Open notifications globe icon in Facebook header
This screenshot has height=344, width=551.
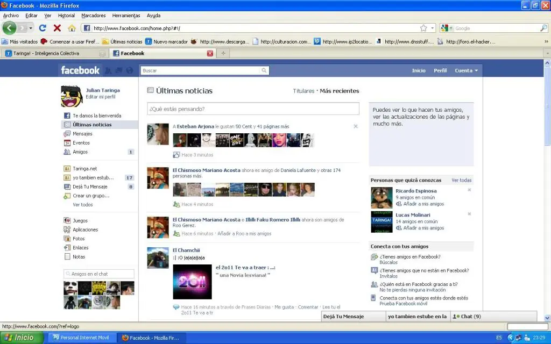coord(130,70)
